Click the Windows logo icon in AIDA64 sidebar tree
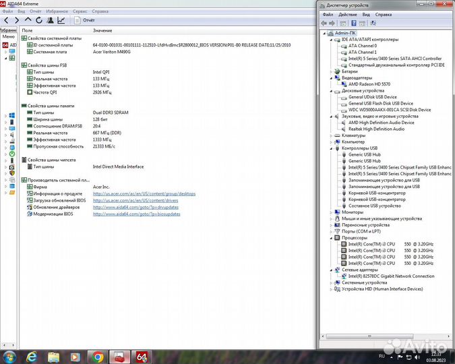Viewport: 455px width, 364px height. coord(12,115)
